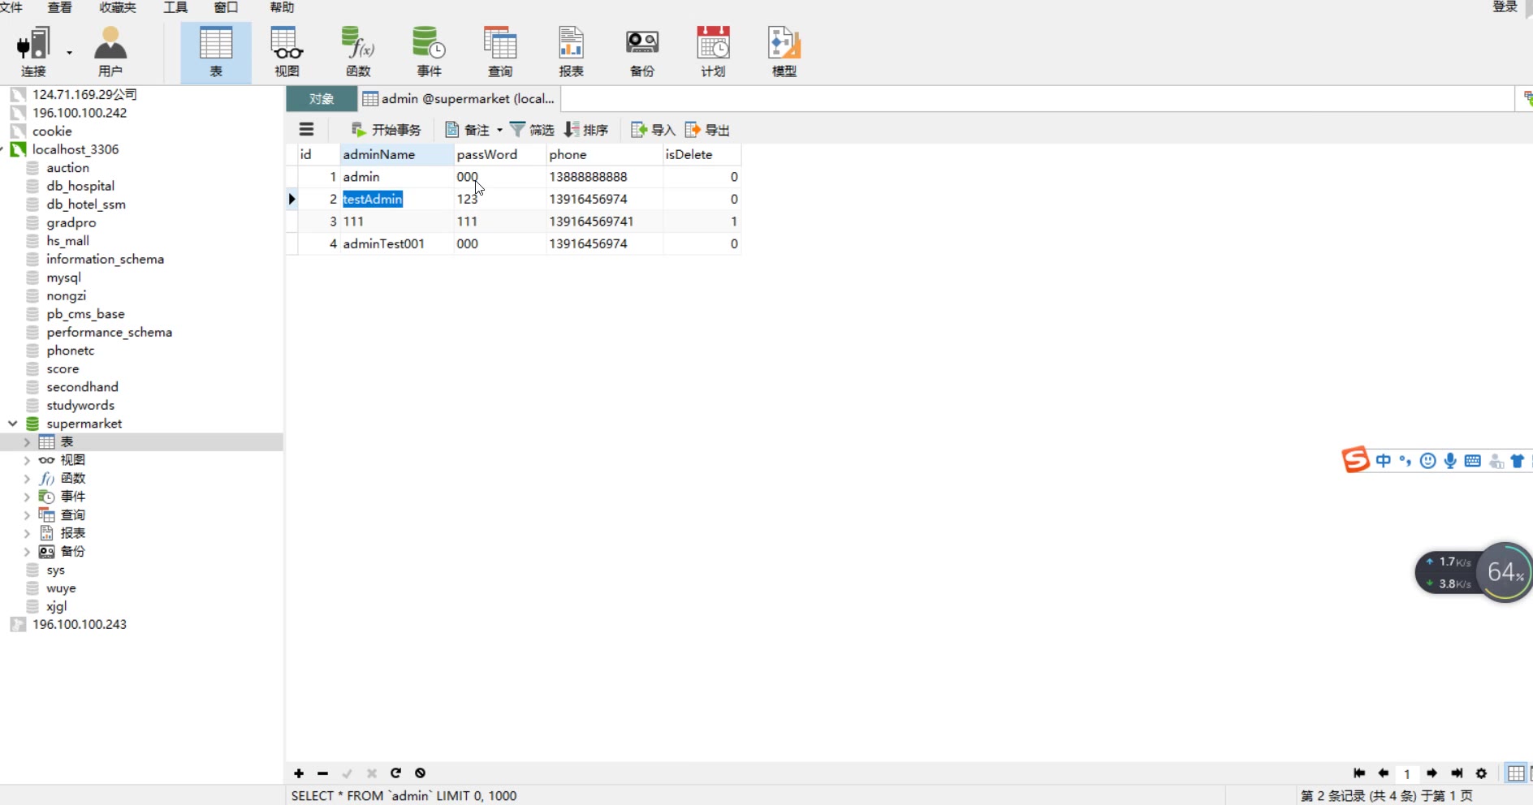This screenshot has height=805, width=1533.
Task: Go to next page of records
Action: click(1432, 773)
